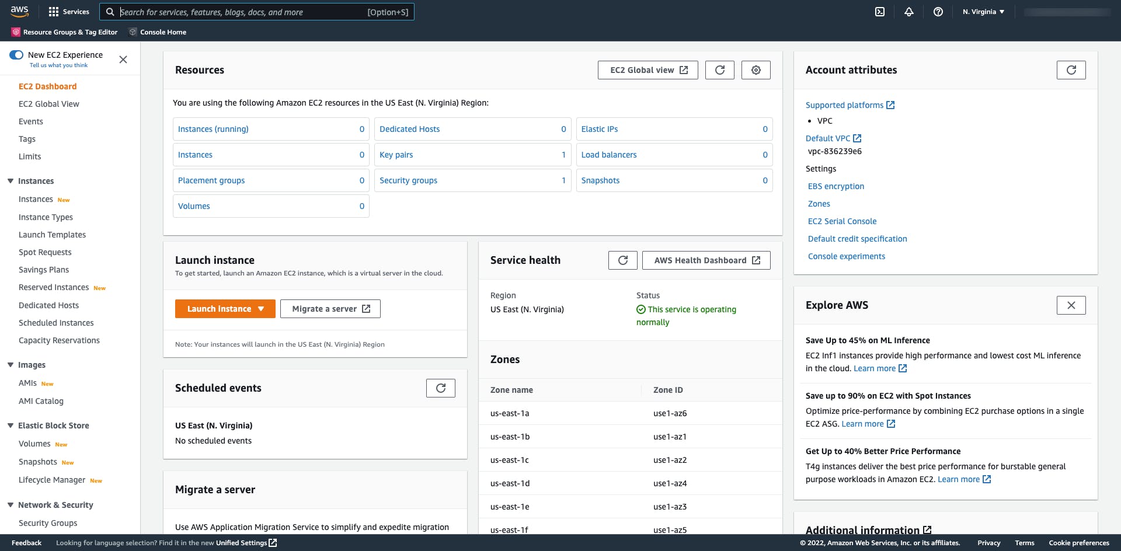Collapse the Elastic Block Store section
This screenshot has width=1121, height=551.
click(11, 426)
